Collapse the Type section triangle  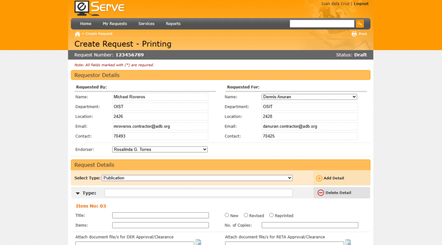[x=78, y=193]
